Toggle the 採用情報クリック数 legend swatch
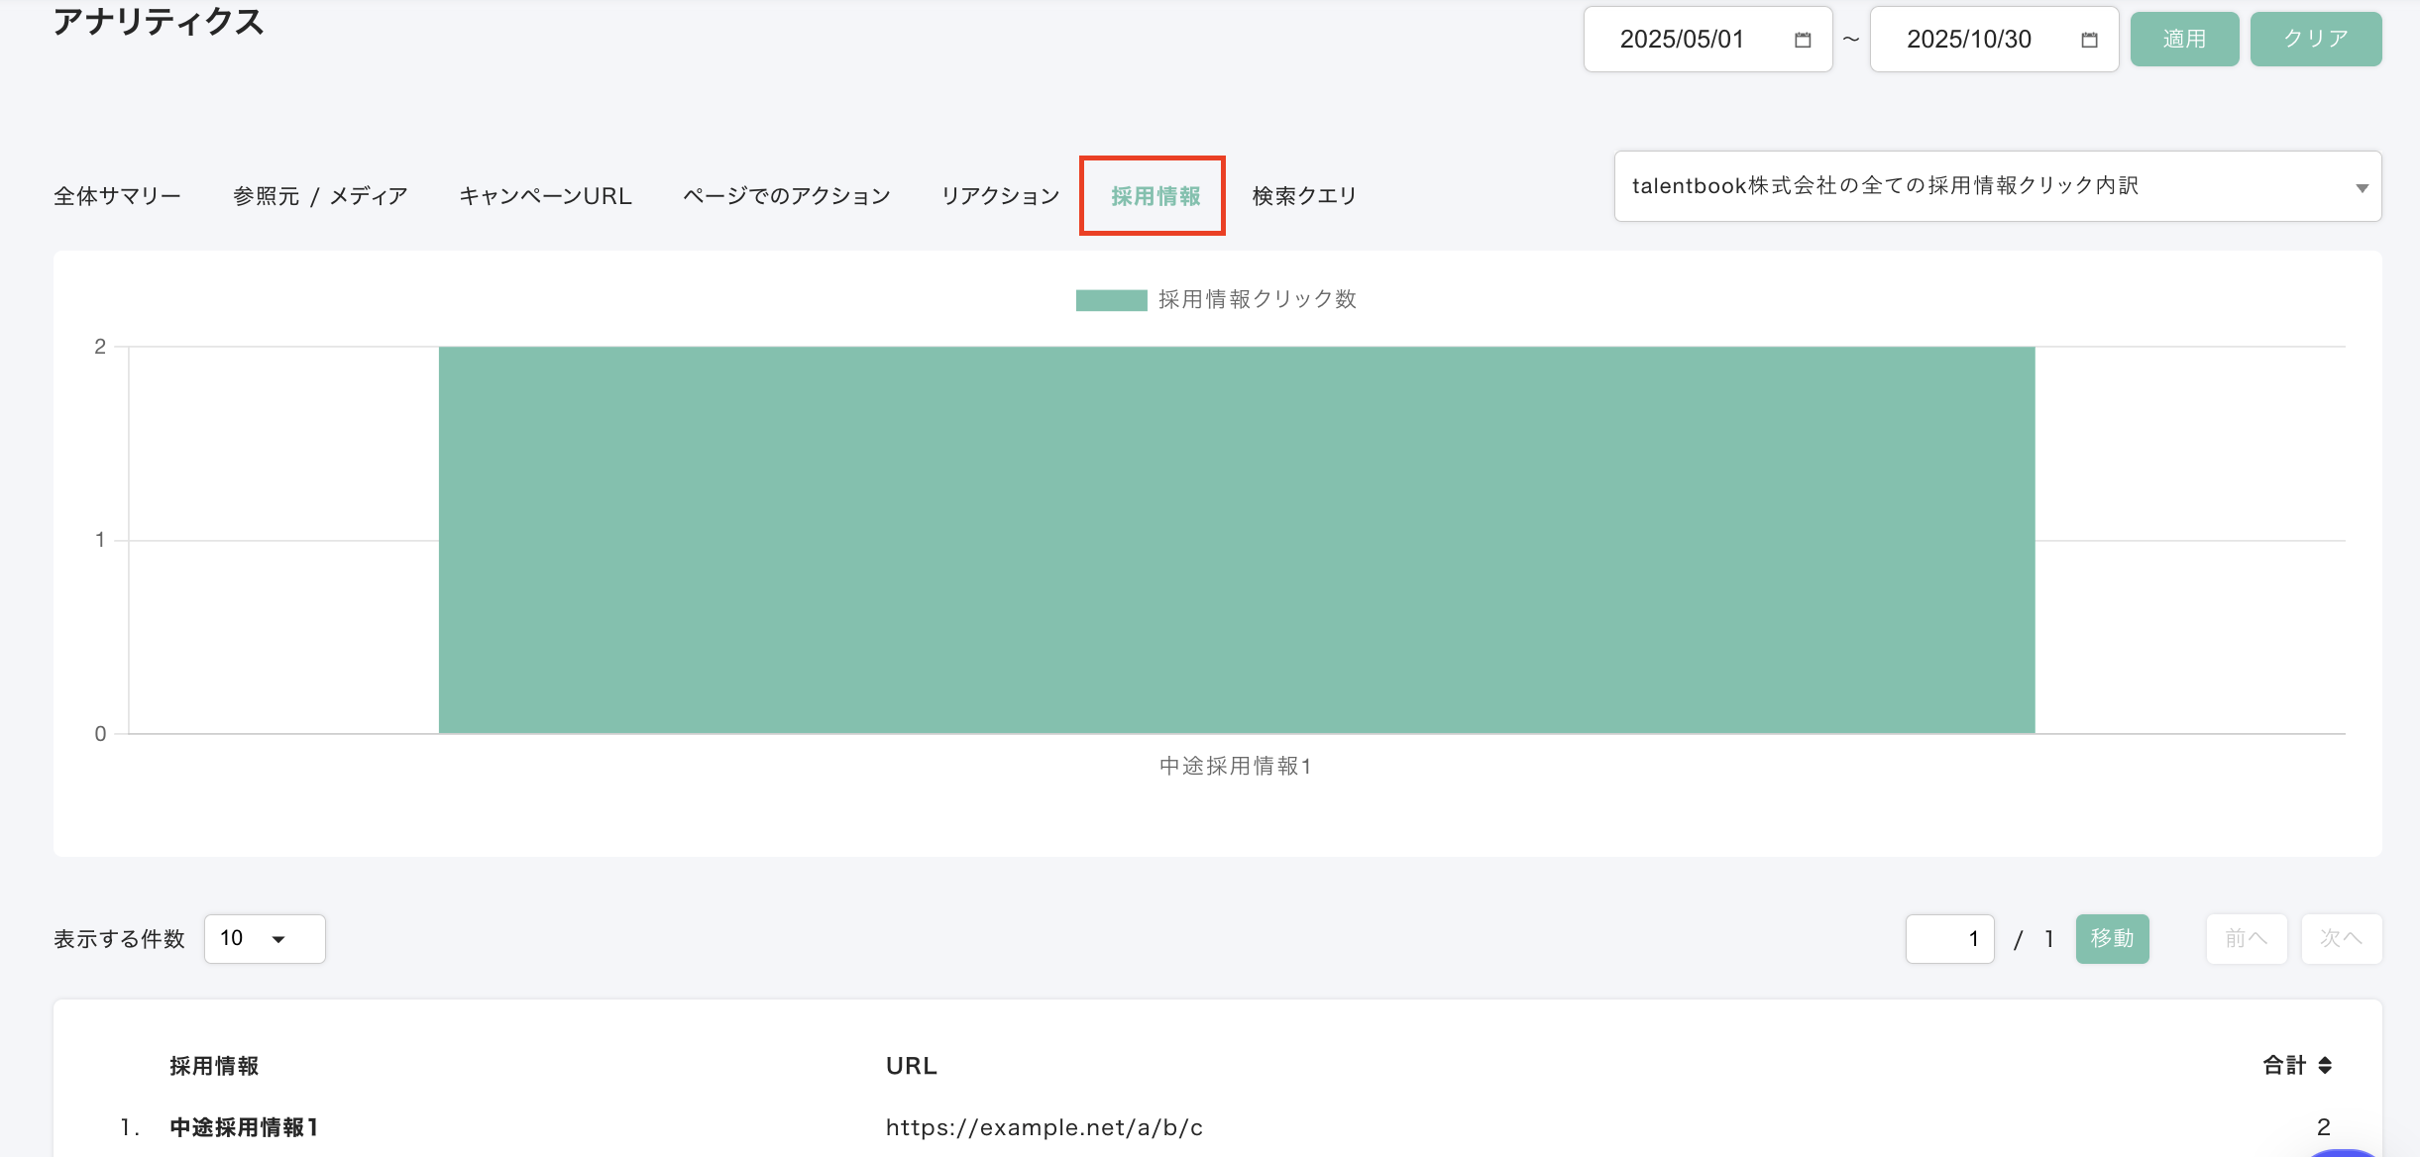This screenshot has height=1157, width=2420. point(1111,300)
